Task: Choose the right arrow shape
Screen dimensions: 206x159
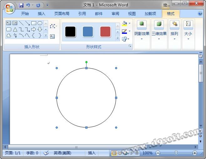Action: tap(33, 29)
